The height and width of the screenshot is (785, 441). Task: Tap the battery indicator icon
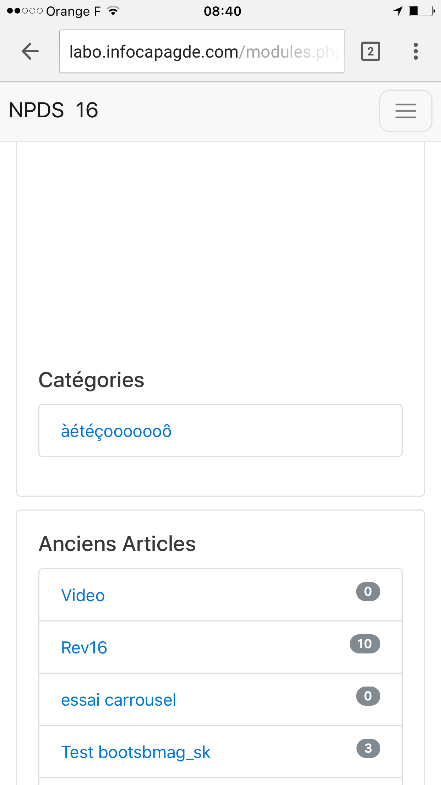point(421,11)
